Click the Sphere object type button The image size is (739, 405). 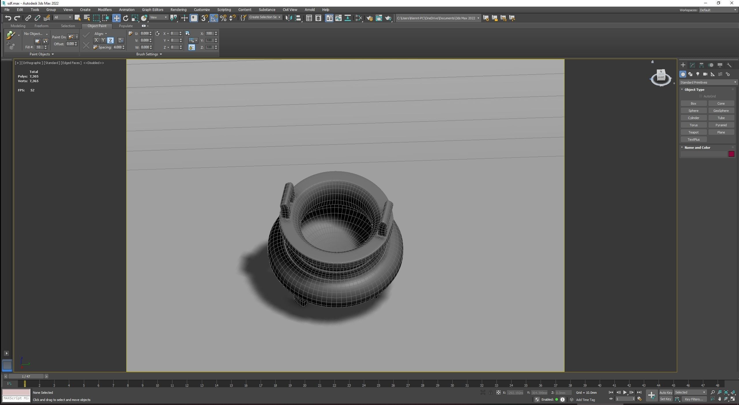[693, 111]
